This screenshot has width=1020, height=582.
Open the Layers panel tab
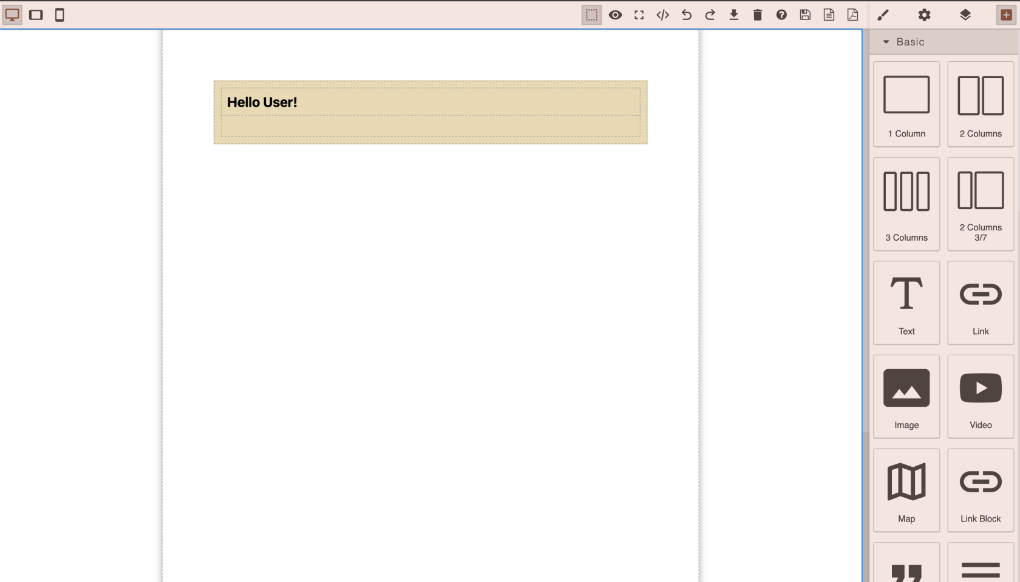click(965, 15)
